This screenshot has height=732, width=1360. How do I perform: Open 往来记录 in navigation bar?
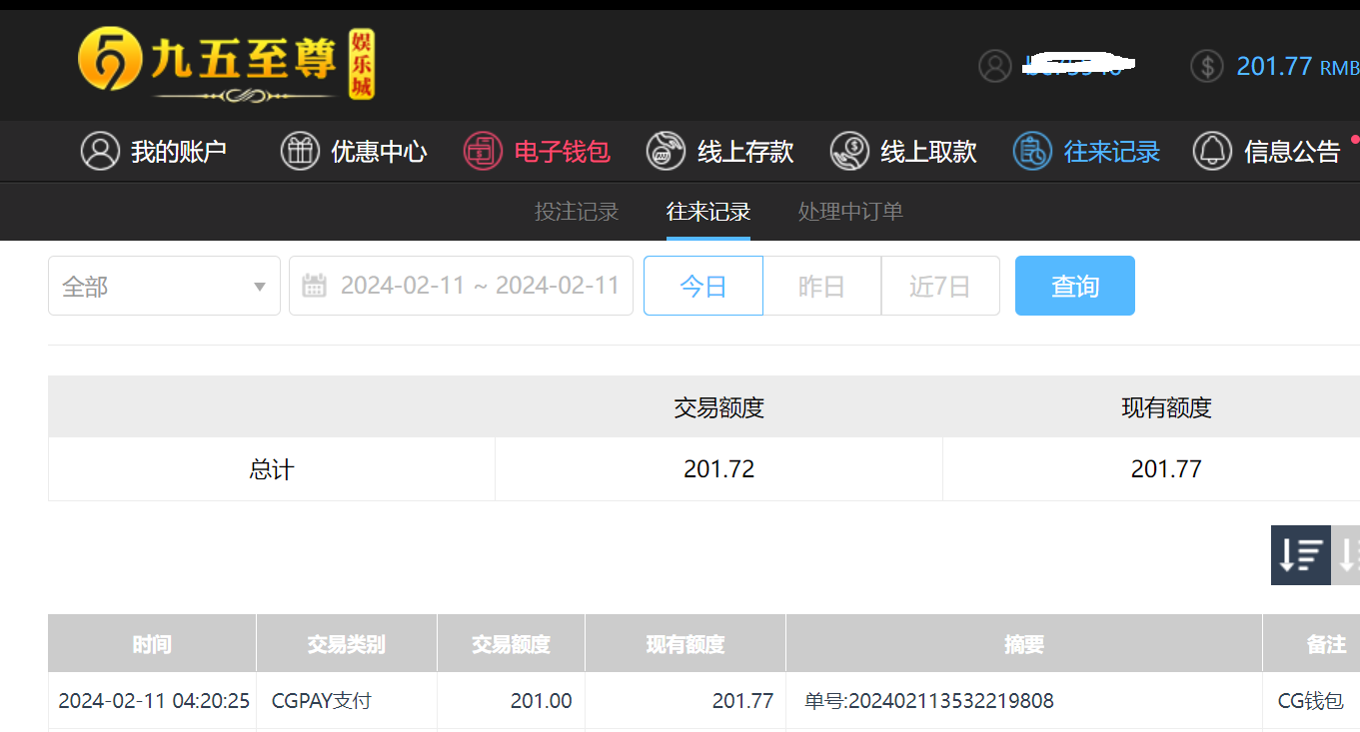coord(1086,152)
